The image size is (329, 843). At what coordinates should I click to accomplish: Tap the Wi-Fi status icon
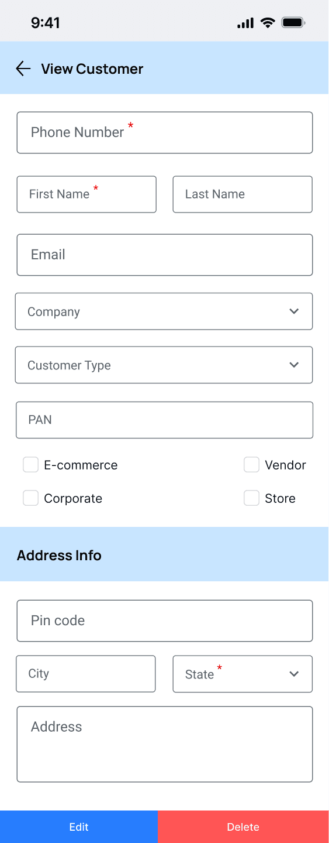[x=268, y=23]
